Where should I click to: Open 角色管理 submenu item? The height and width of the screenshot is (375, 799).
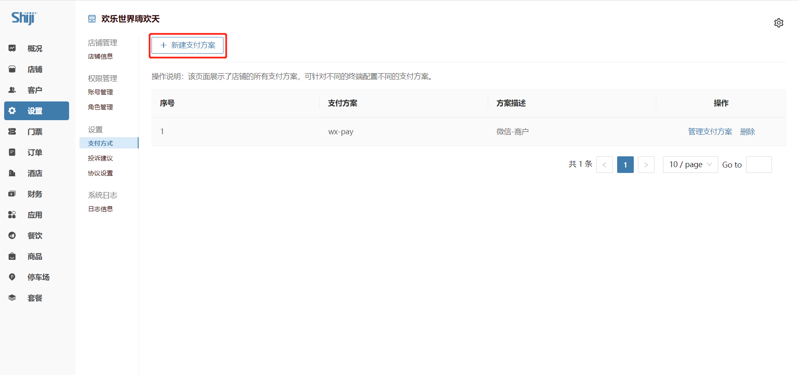tap(100, 107)
